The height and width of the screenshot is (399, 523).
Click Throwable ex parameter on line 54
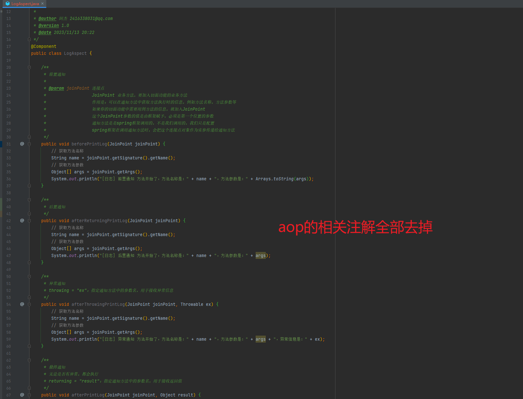[x=196, y=305]
